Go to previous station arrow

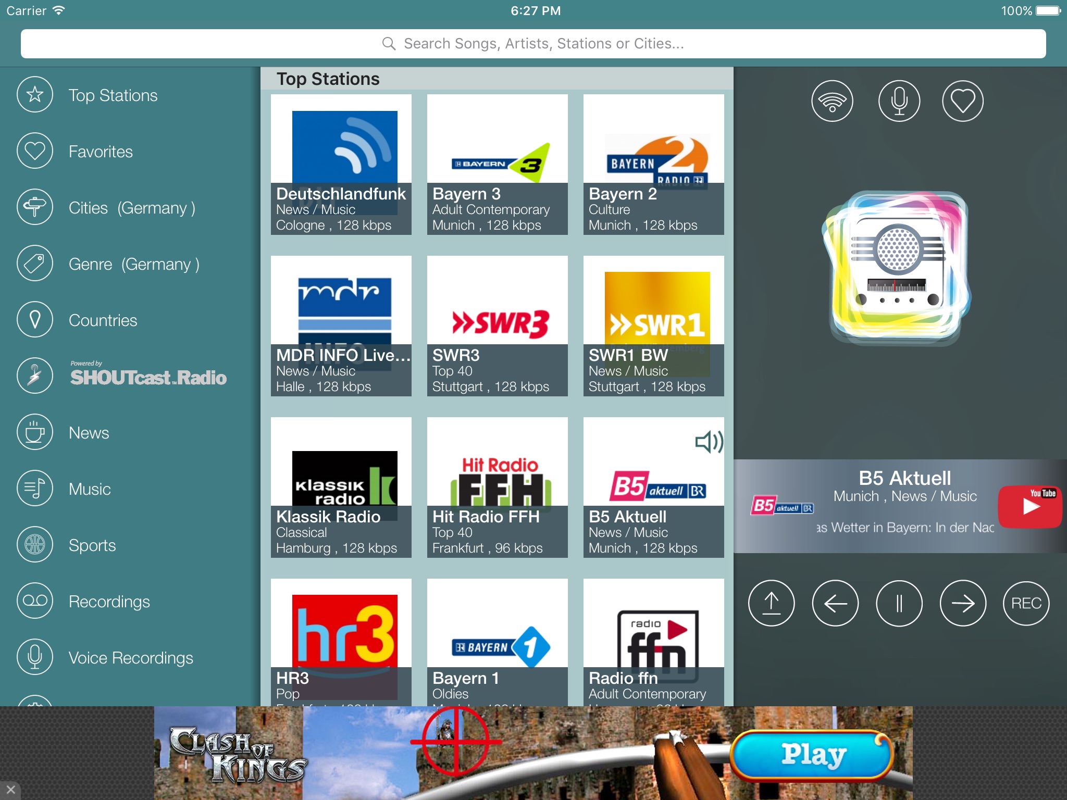[x=835, y=603]
